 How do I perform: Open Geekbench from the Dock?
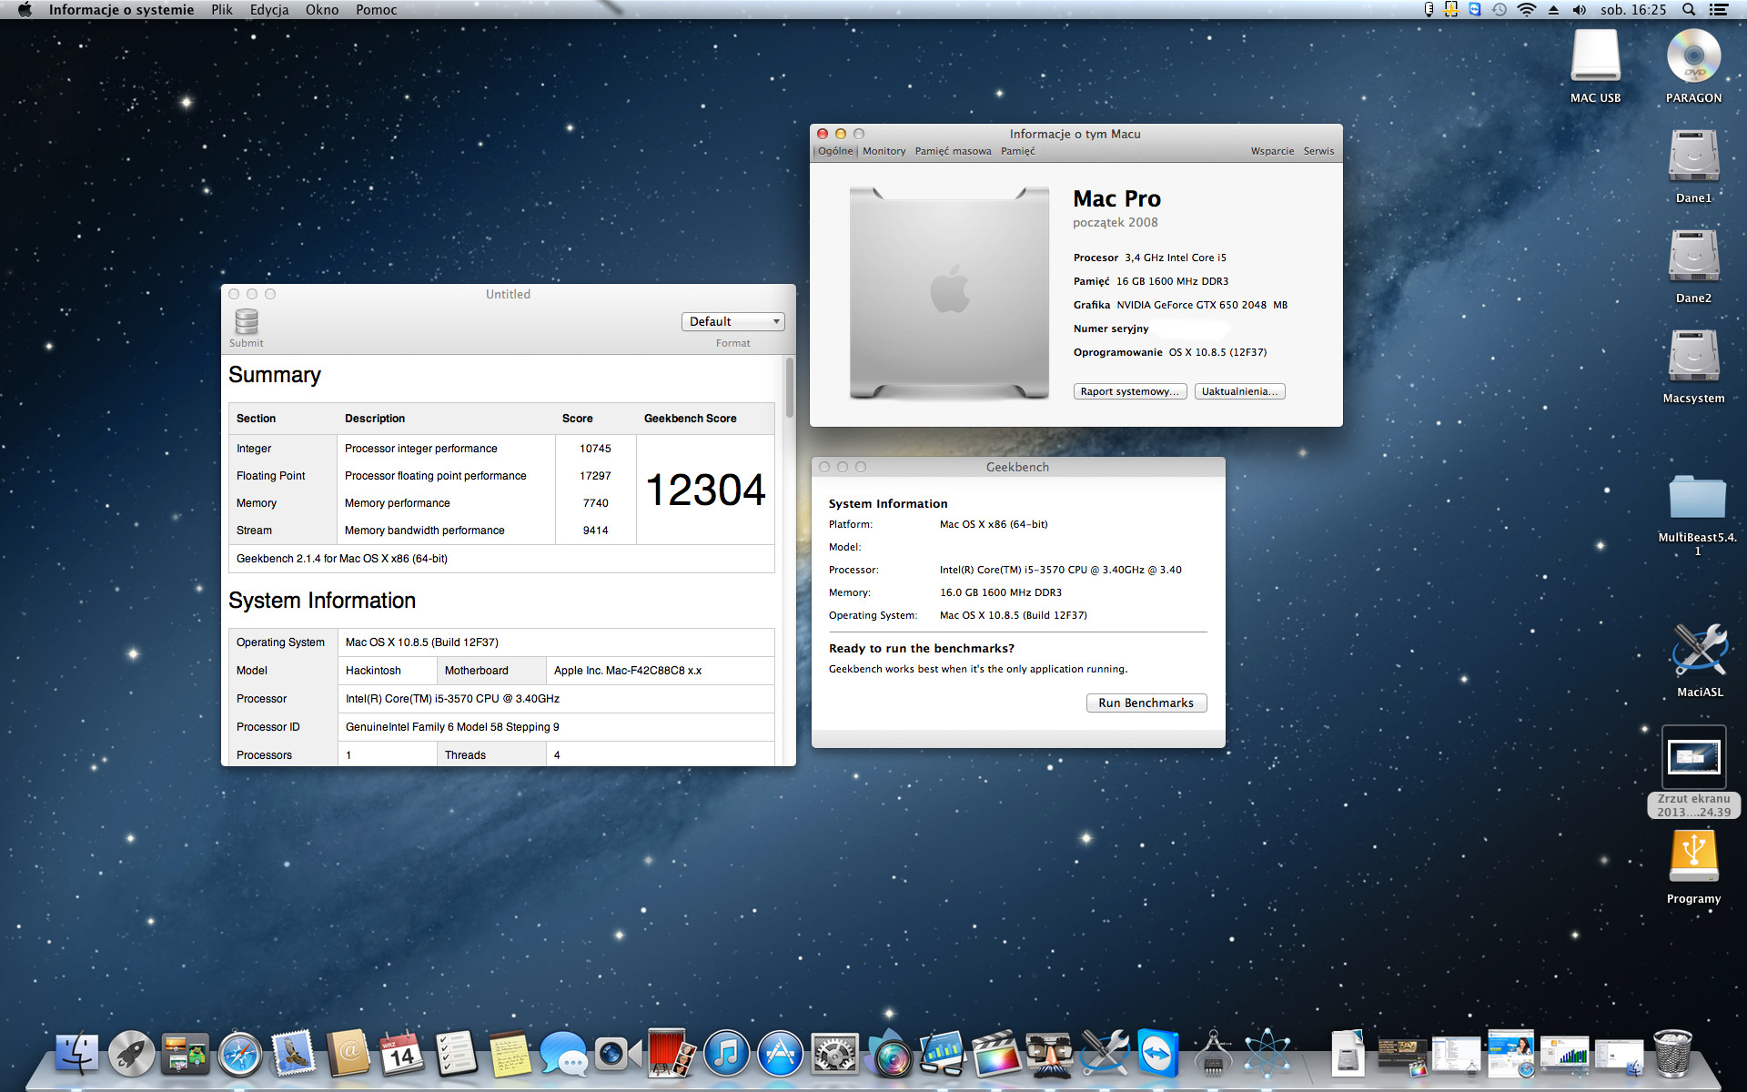pos(943,1054)
